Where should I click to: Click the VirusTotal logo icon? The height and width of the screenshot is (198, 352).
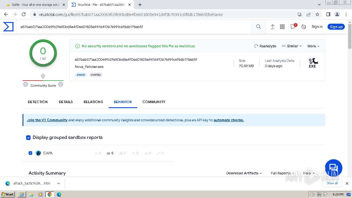pyautogui.click(x=8, y=27)
